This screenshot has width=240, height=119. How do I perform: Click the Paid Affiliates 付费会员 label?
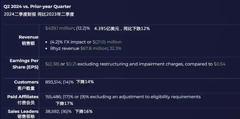coord(23,100)
